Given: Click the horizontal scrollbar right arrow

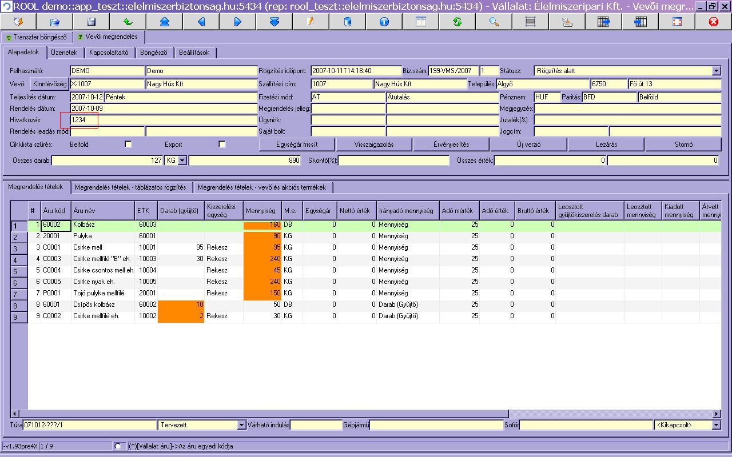Looking at the screenshot, I should (x=717, y=414).
